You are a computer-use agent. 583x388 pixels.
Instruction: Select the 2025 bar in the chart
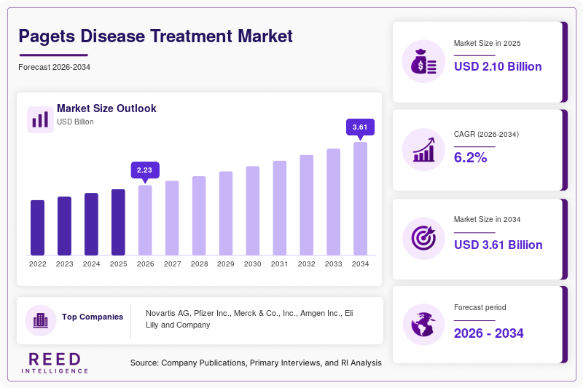118,222
